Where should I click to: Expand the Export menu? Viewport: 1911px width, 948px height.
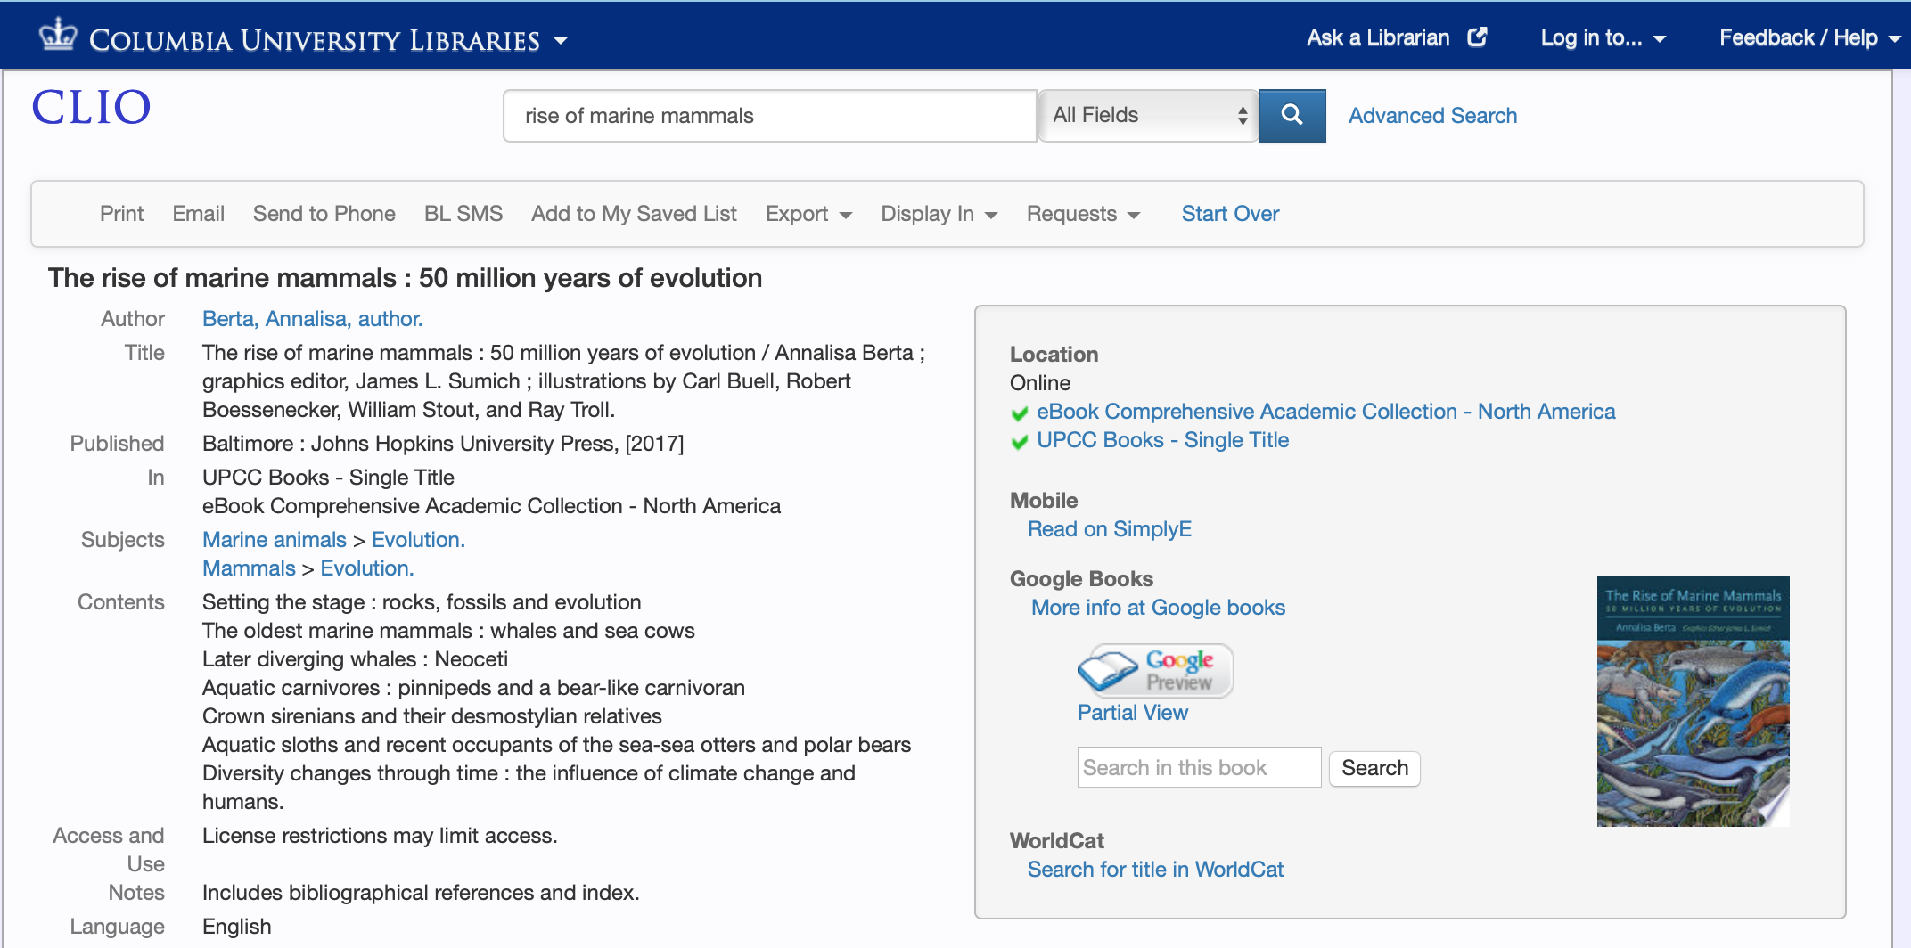pos(808,214)
